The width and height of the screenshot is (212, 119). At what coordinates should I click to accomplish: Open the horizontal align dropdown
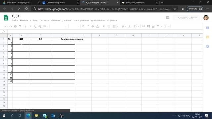tap(124, 26)
